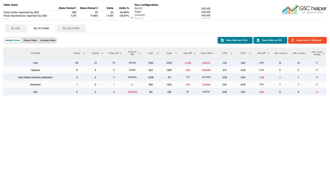Open the /gsc-helper-browser-extension/ folder link

35,77
